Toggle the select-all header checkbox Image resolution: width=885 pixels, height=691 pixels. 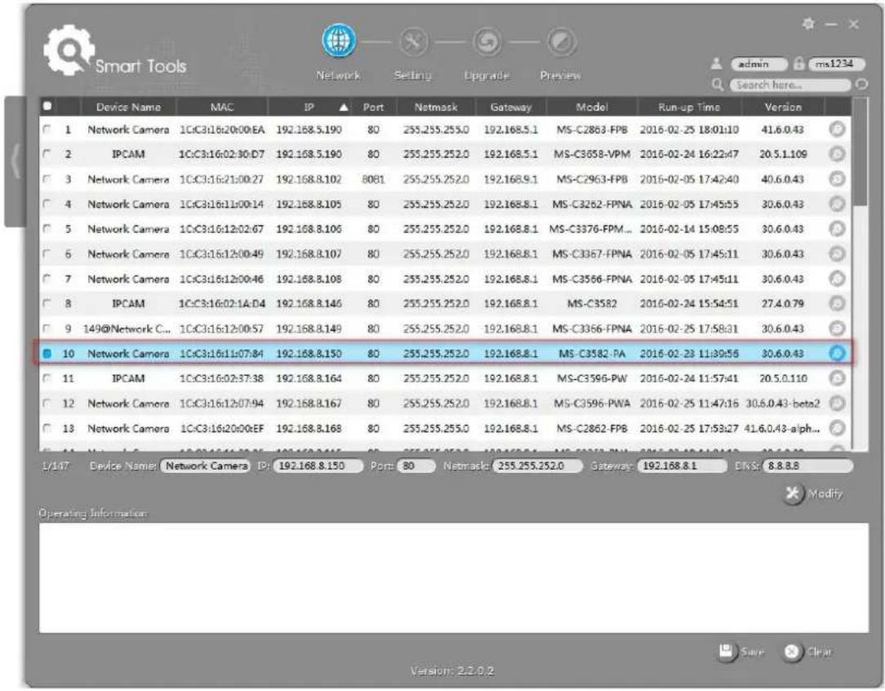47,106
